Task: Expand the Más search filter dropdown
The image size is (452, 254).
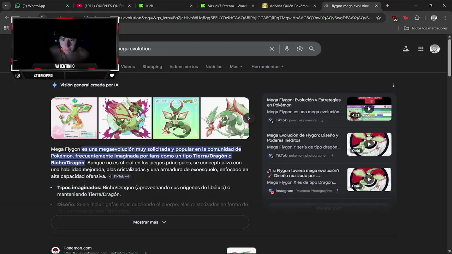Action: point(236,67)
